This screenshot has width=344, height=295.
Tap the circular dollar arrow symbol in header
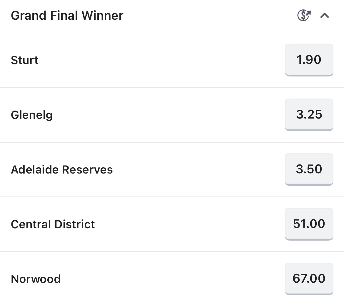[304, 15]
